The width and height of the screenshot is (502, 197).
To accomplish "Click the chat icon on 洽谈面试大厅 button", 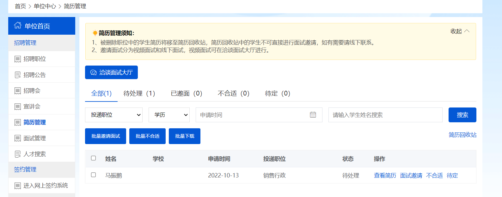I will pos(93,72).
